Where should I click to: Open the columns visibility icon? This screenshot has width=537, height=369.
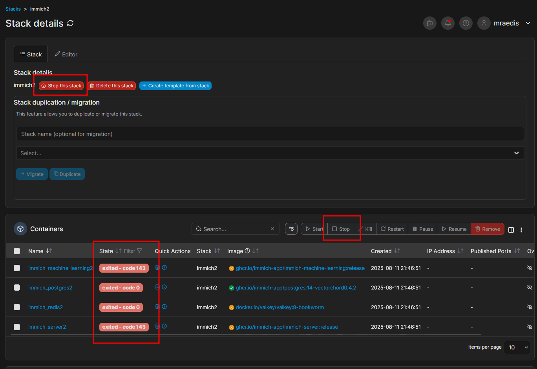511,230
